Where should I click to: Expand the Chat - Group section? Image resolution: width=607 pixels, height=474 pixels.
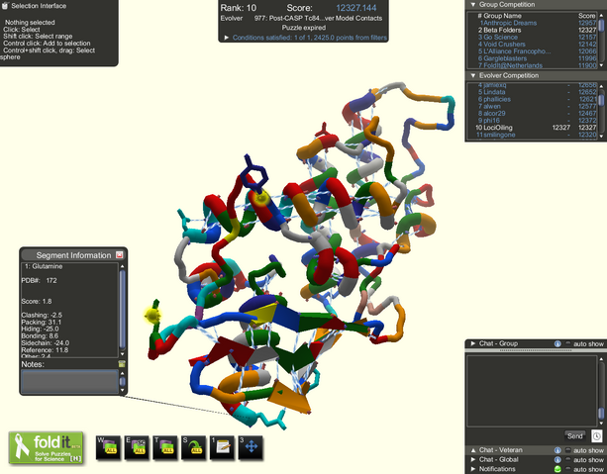click(472, 343)
